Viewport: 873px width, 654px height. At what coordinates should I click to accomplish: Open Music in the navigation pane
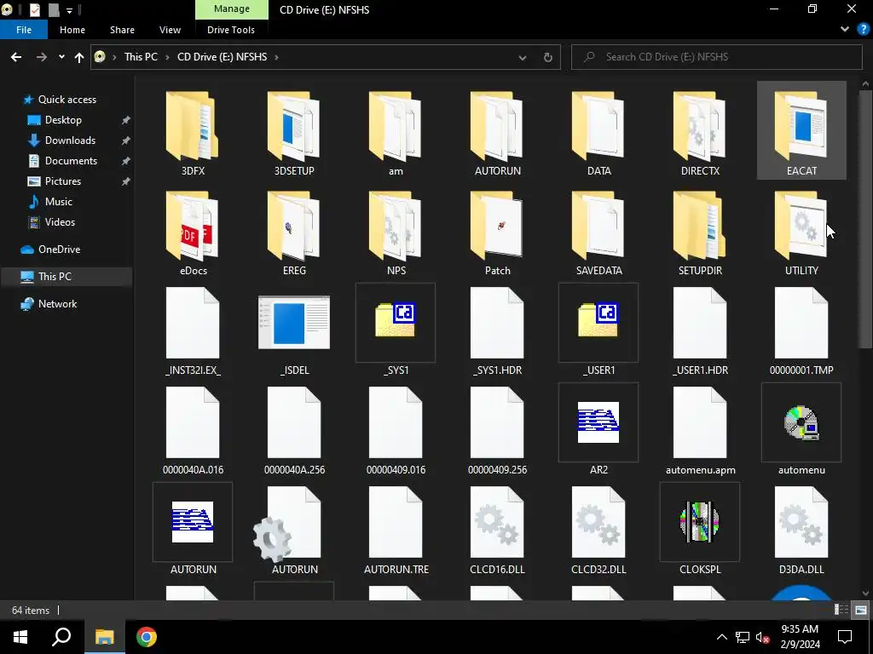(59, 202)
